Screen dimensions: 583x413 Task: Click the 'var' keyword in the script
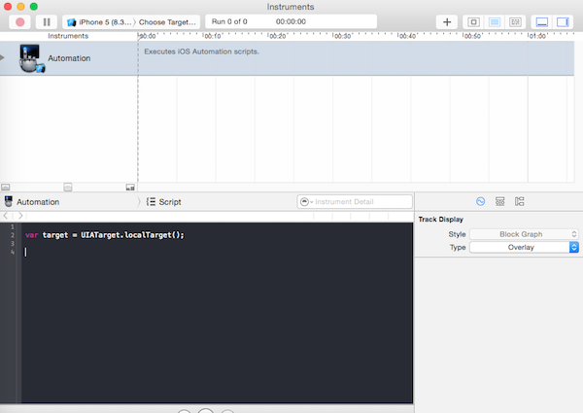tap(32, 235)
